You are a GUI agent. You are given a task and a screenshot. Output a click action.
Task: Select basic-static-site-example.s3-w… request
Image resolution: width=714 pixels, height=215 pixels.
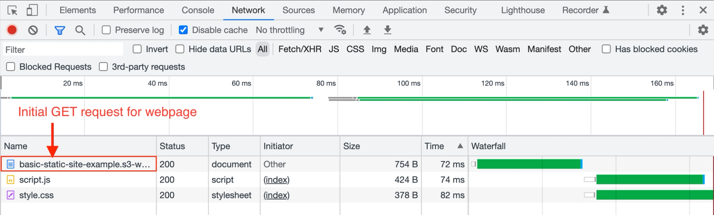tap(357, 164)
